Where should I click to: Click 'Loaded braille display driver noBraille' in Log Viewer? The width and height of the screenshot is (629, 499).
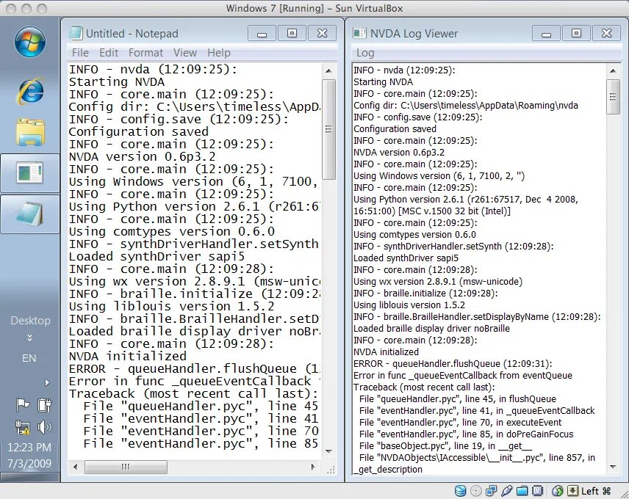pos(431,329)
